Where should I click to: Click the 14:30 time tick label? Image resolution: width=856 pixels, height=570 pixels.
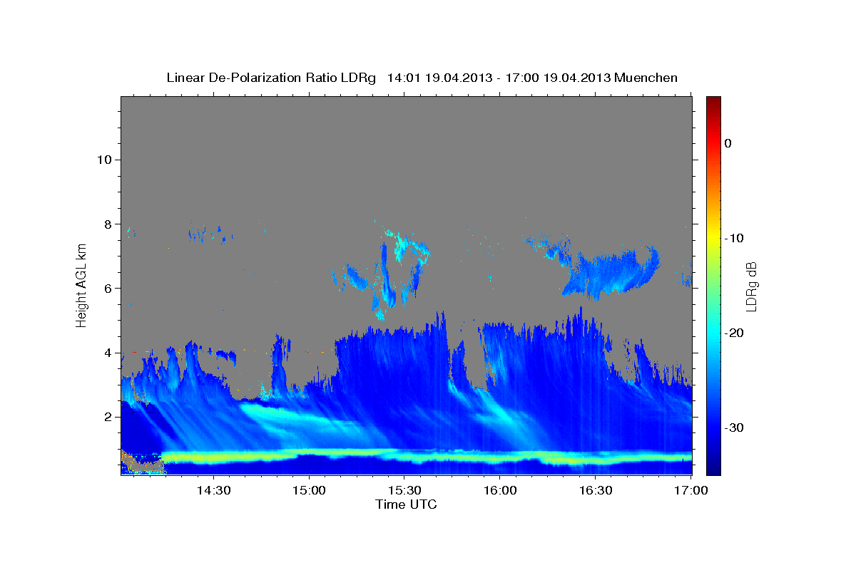point(213,491)
